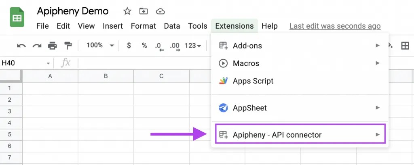Expand the AppSheet submenu
The width and height of the screenshot is (414, 165).
300,108
